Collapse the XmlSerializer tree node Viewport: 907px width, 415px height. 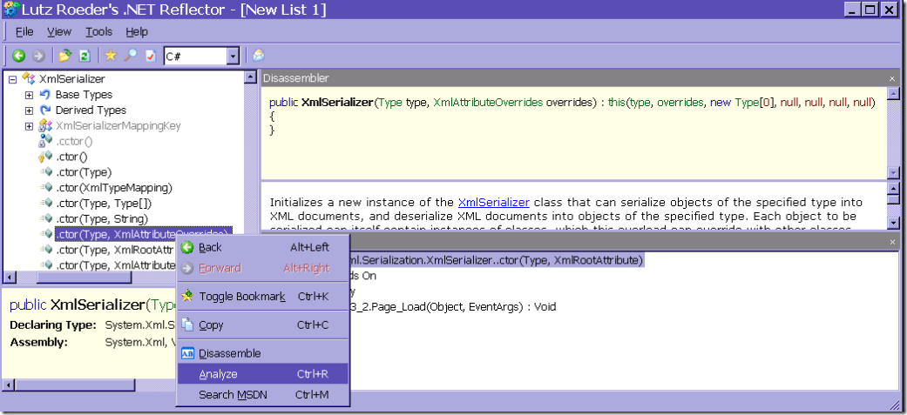[x=13, y=79]
